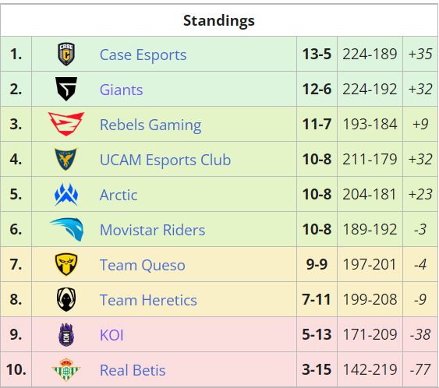Viewport: 439px width, 388px height.
Task: Click the Giants black shield logo
Action: pyautogui.click(x=66, y=89)
